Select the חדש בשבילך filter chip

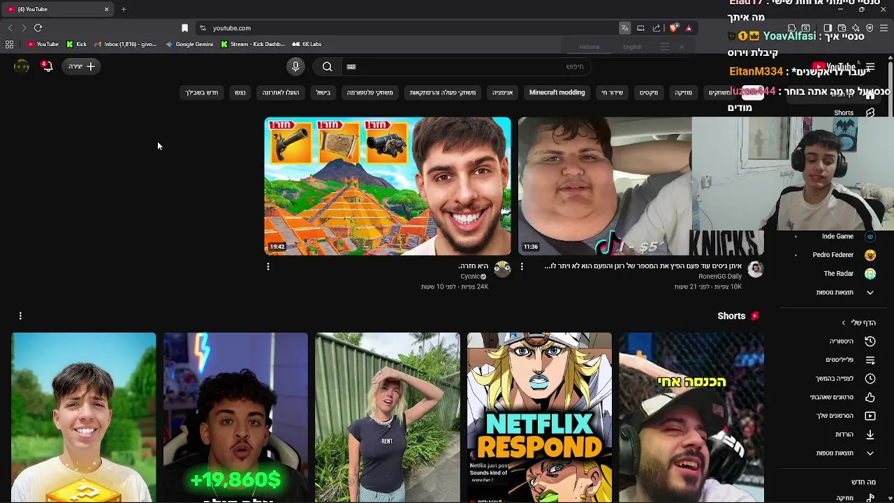(x=201, y=92)
